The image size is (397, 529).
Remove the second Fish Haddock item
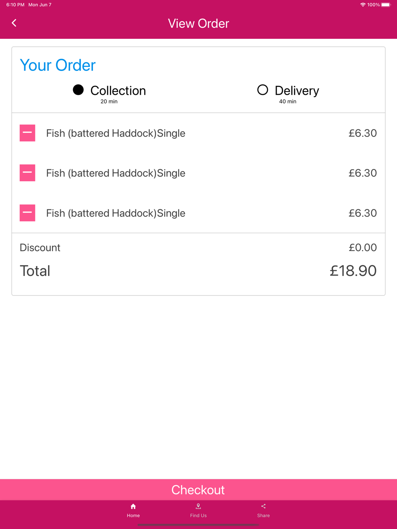(27, 173)
